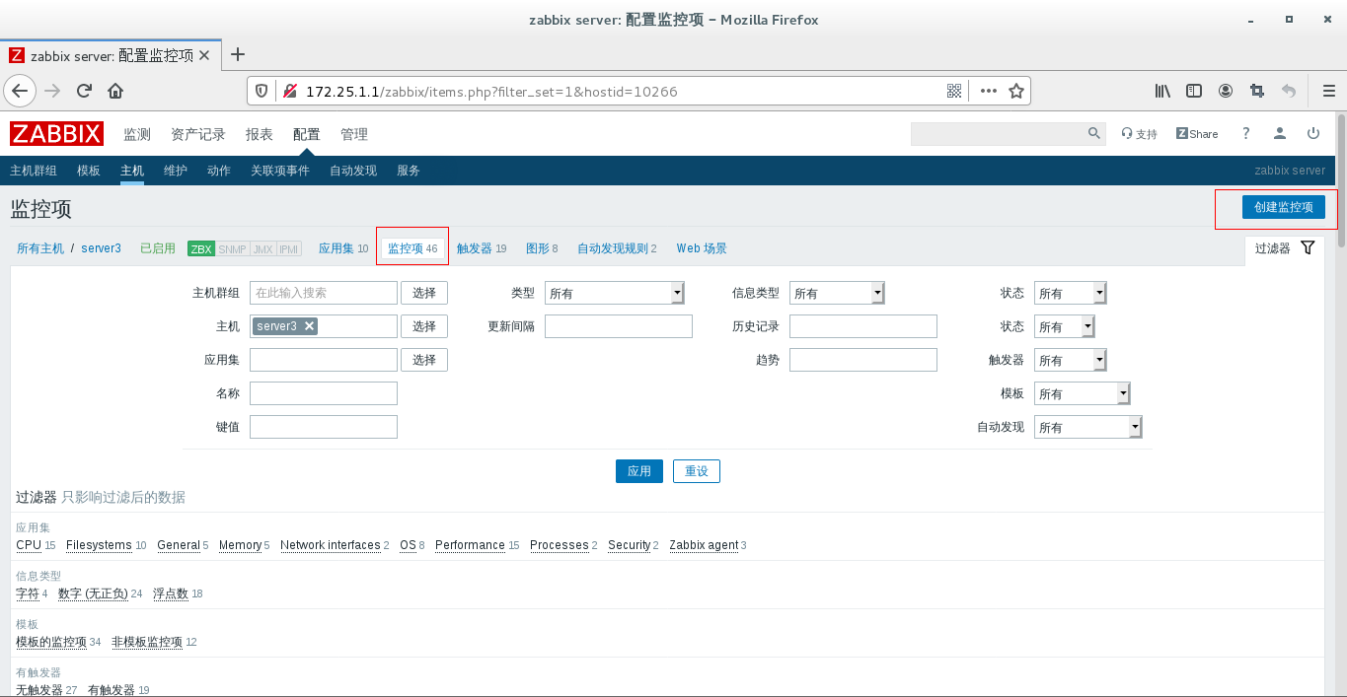Click the ZABBIX logo

pyautogui.click(x=57, y=134)
